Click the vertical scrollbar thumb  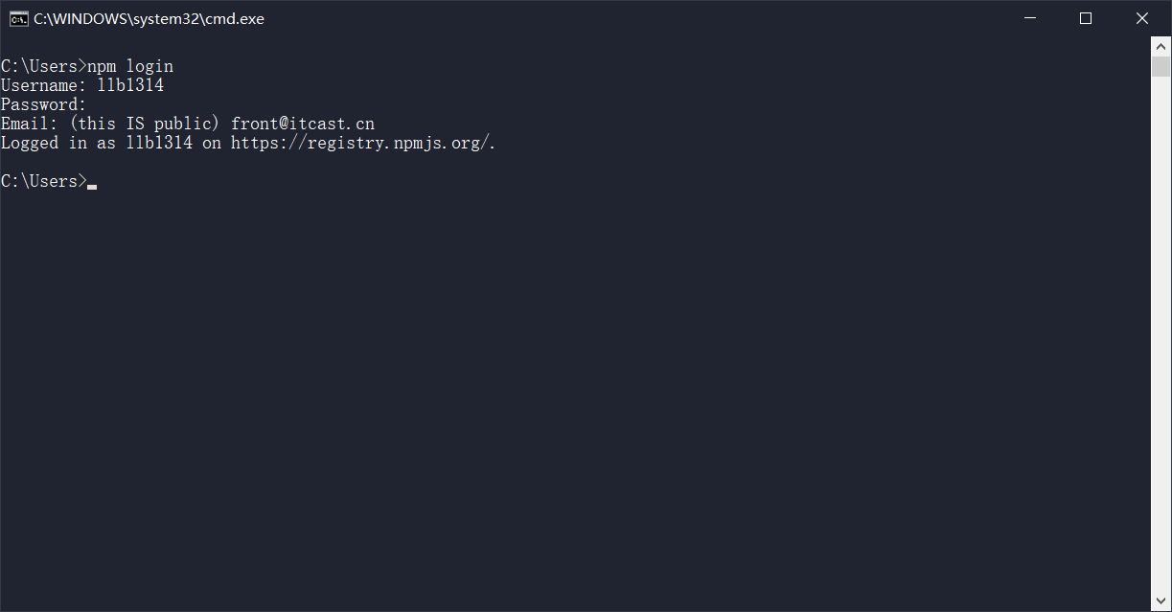pyautogui.click(x=1161, y=67)
